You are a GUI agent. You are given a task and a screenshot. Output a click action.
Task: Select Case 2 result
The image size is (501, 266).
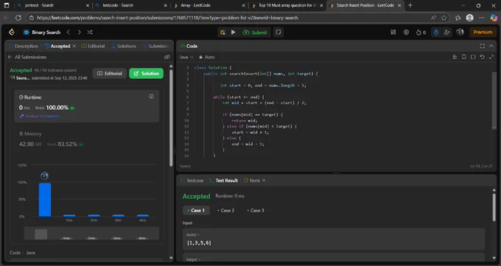226,211
